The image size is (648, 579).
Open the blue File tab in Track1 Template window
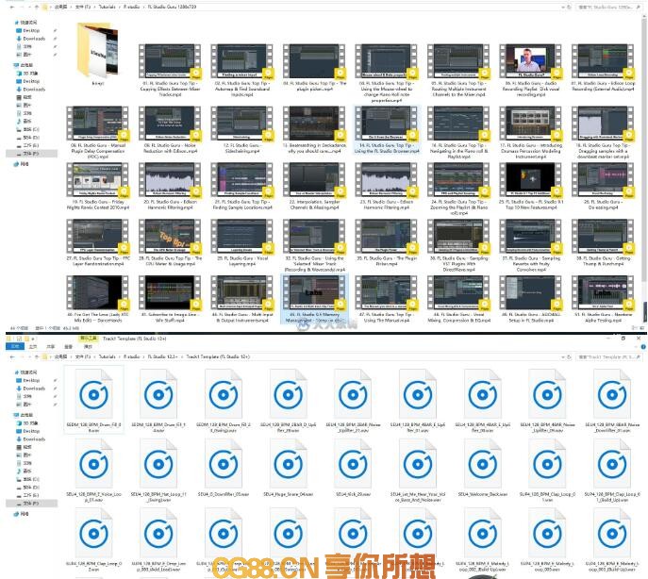pos(15,346)
